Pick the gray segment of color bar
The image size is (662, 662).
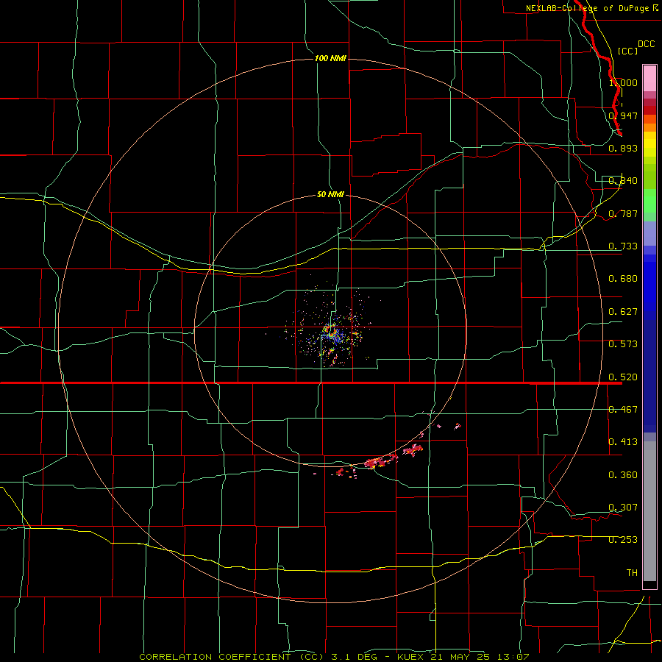coord(649,511)
